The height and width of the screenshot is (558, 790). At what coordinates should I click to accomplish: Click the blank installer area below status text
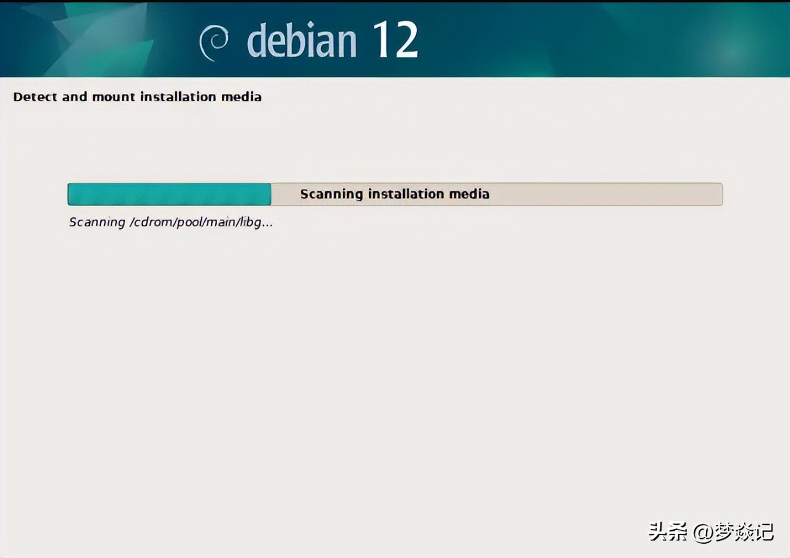click(395, 370)
